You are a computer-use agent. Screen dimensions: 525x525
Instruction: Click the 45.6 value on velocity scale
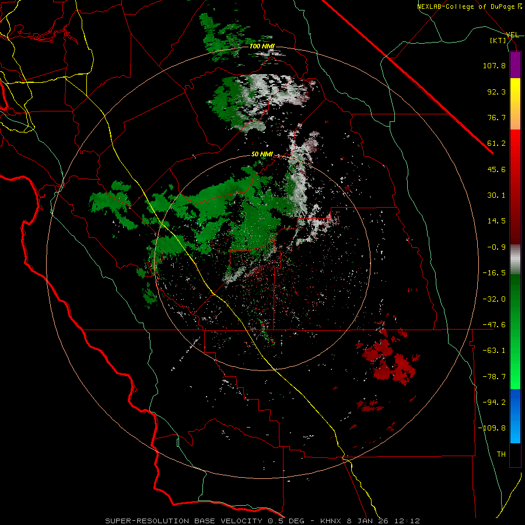[x=496, y=169]
